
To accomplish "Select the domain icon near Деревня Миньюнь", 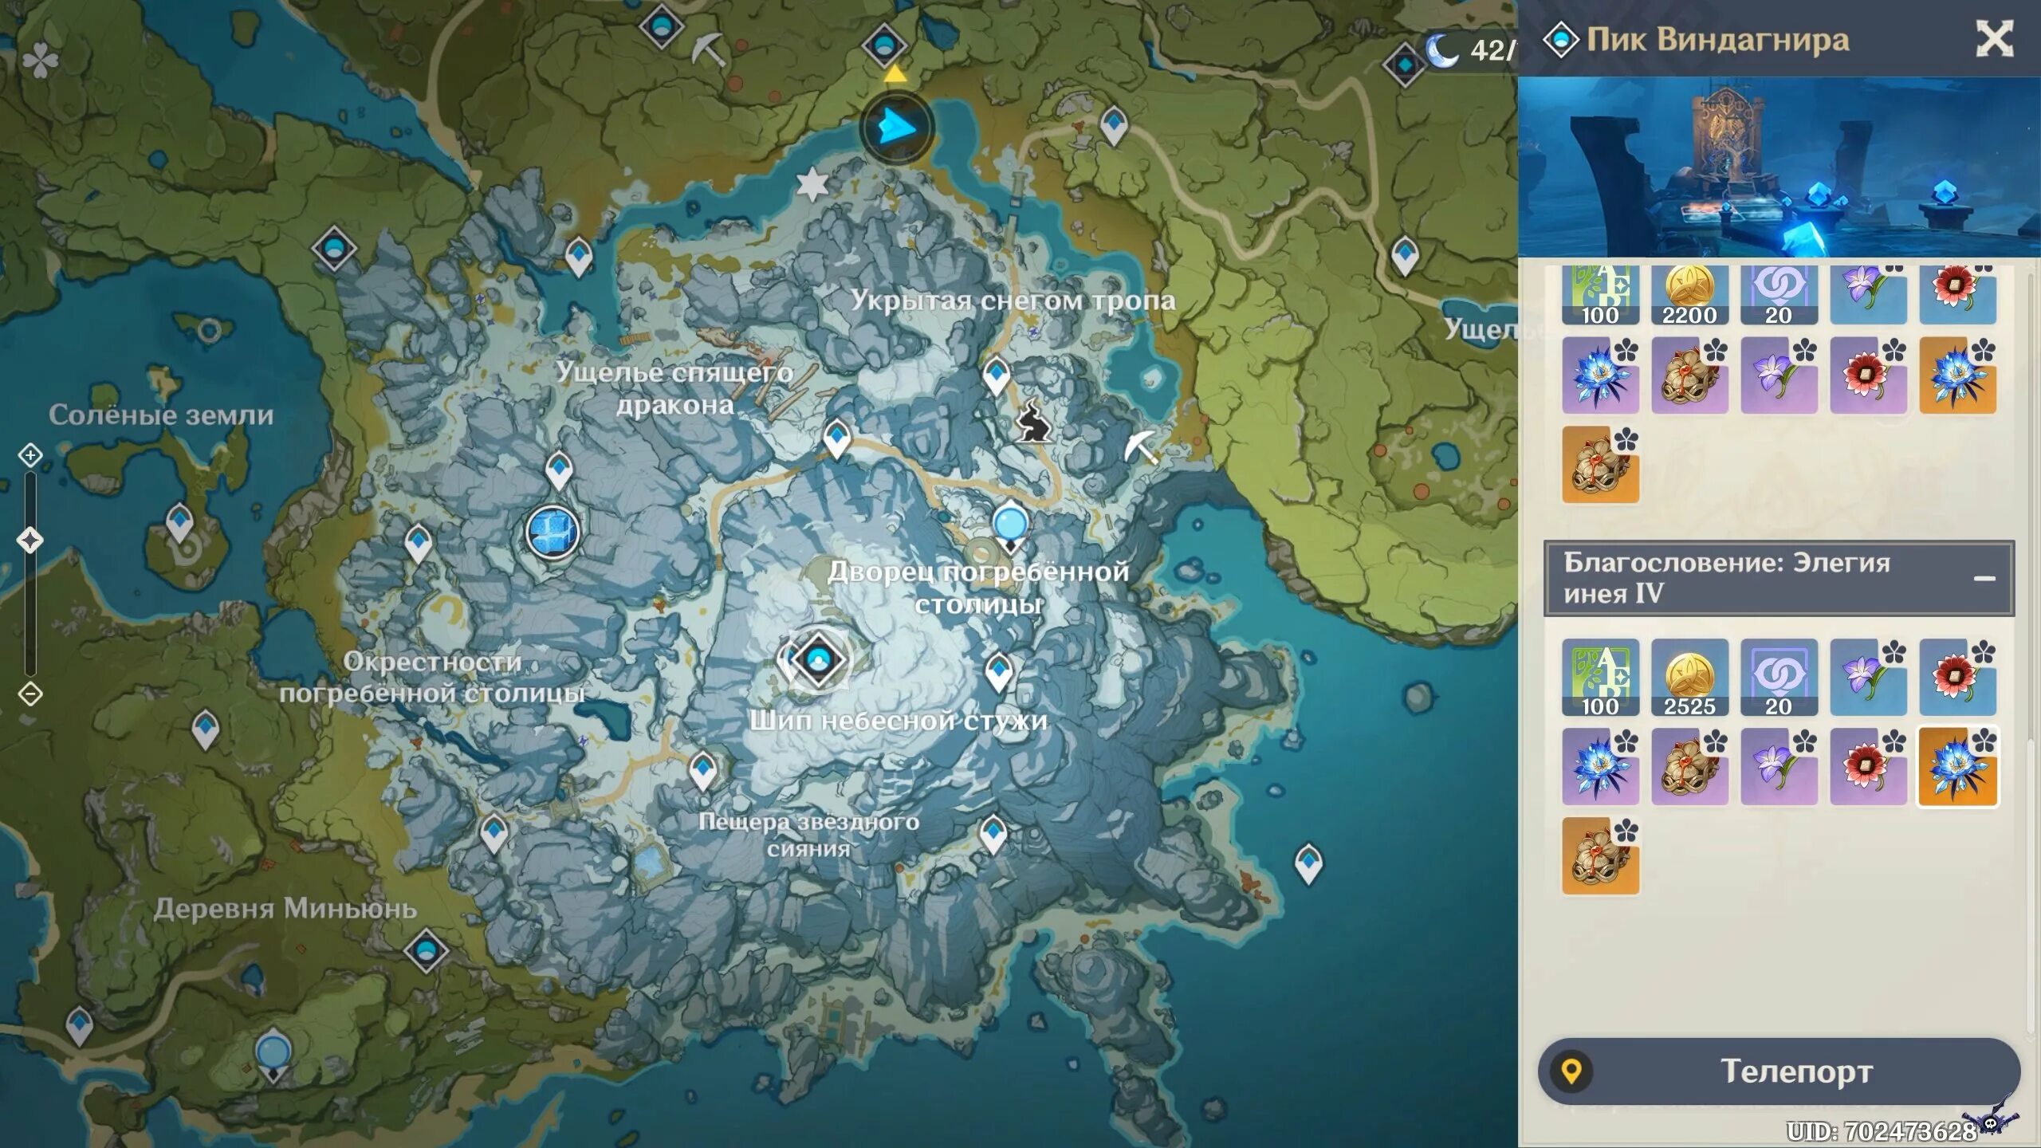I will (x=427, y=949).
